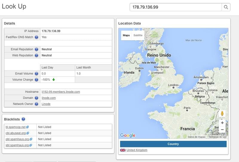The height and width of the screenshot is (162, 239).
Task: Open help icon for Fwd/Rev DNS Match
Action: (x=36, y=37)
